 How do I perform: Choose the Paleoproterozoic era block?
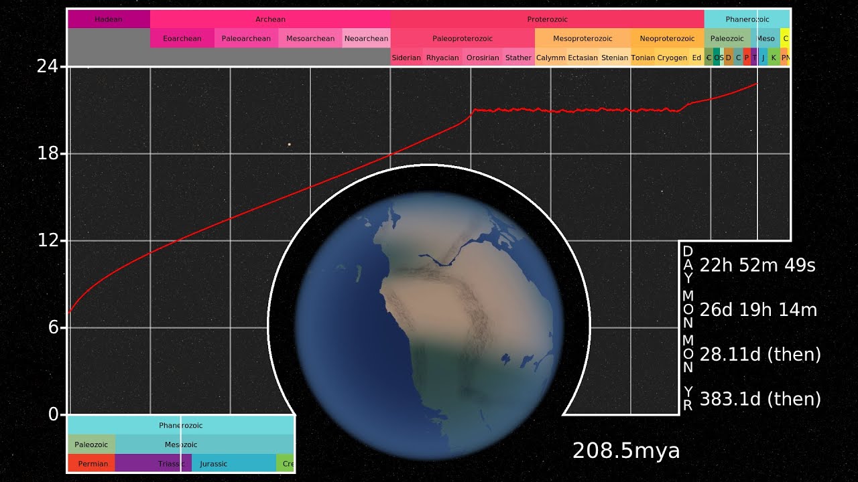point(463,38)
